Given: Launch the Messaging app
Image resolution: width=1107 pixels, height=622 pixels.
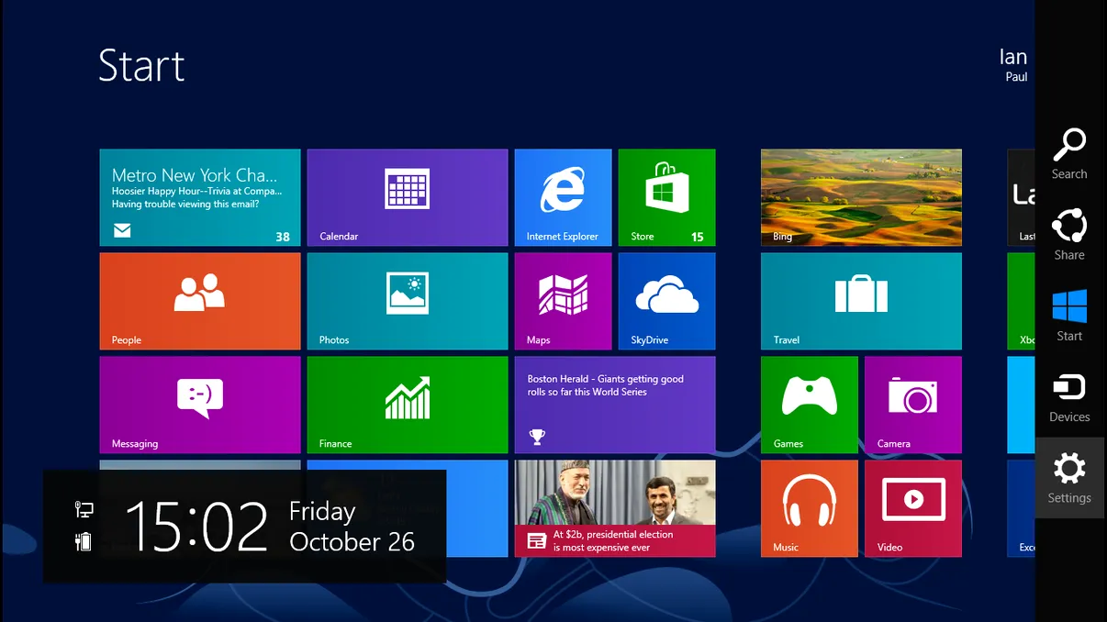Looking at the screenshot, I should click(199, 405).
